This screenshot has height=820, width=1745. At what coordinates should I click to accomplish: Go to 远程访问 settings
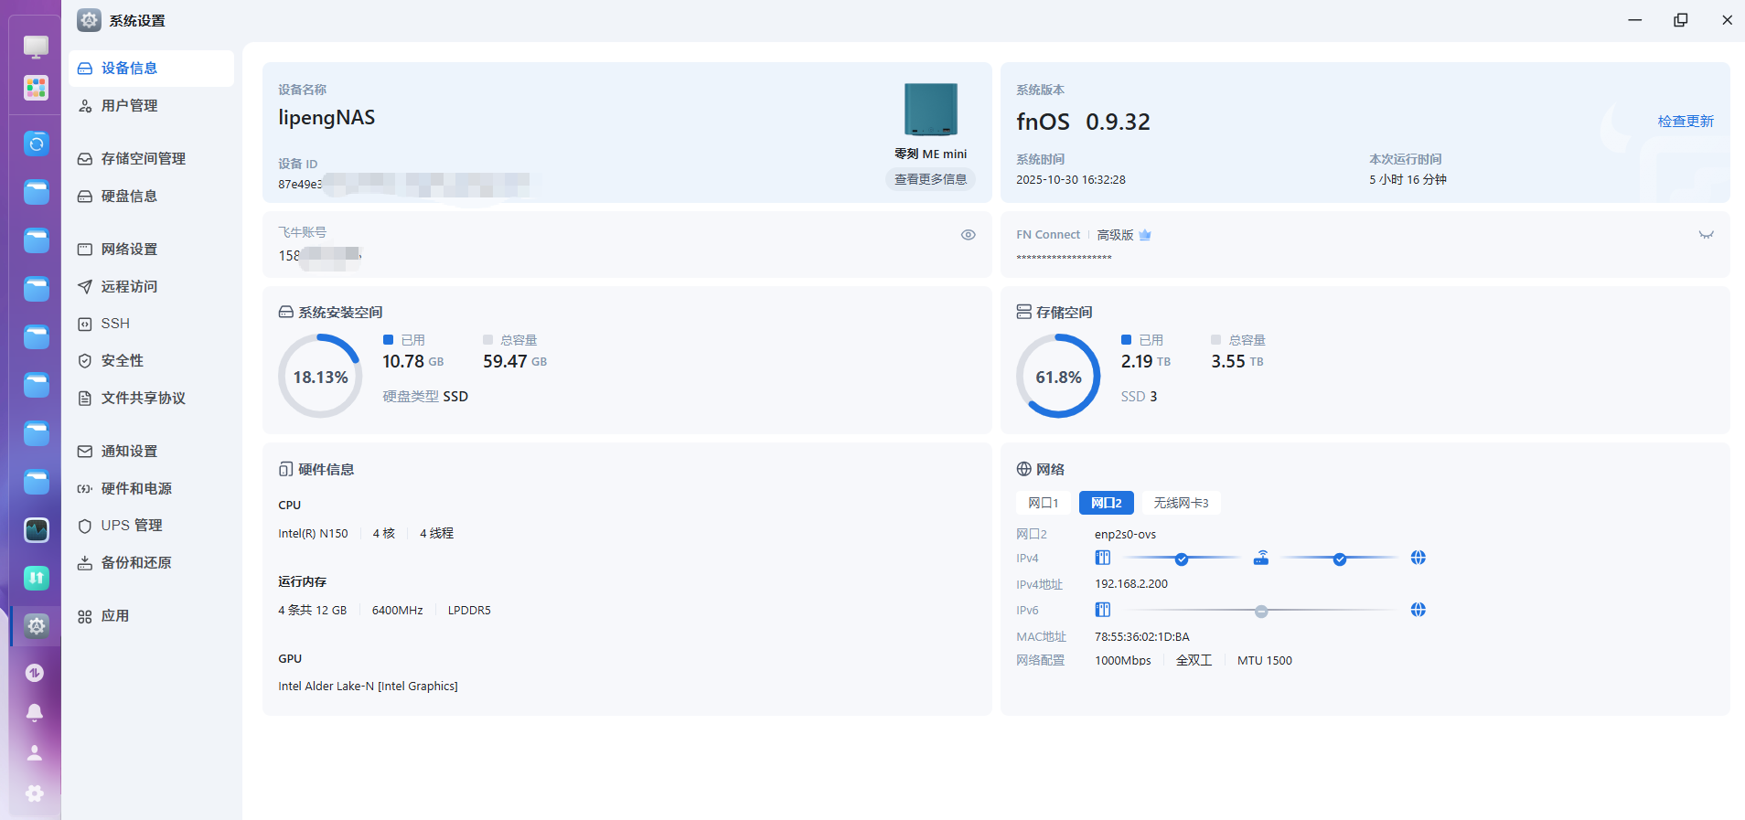click(x=151, y=287)
